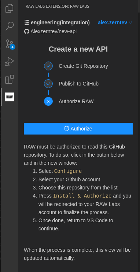The width and height of the screenshot is (140, 272).
Task: Click the Authorize RAW step label
Action: pyautogui.click(x=76, y=101)
